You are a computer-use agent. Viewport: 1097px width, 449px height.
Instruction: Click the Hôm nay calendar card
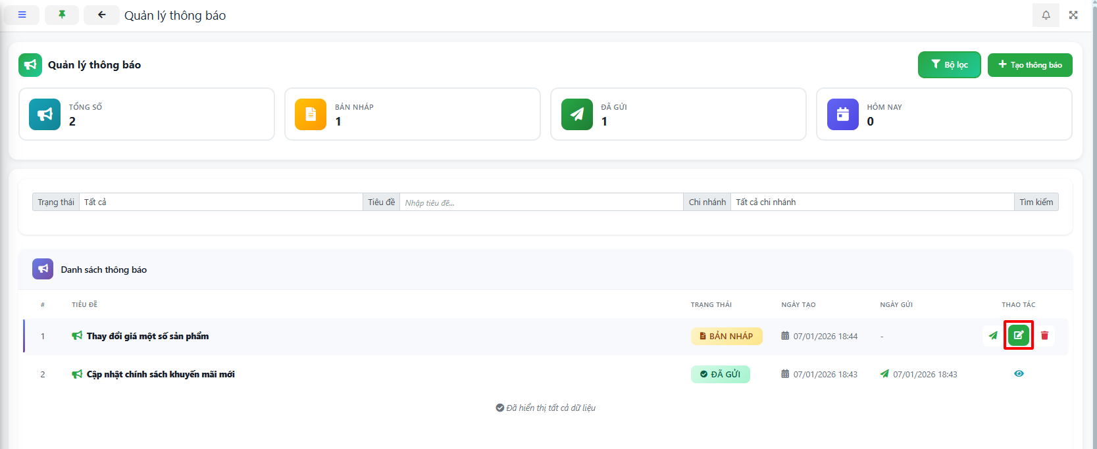point(944,114)
